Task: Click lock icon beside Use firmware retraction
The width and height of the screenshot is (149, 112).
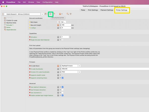Action: pyautogui.click(x=58, y=90)
